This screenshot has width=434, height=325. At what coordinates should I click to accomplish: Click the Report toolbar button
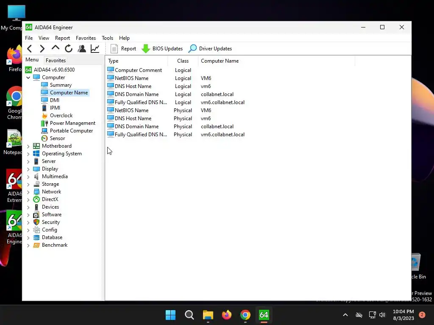point(123,49)
